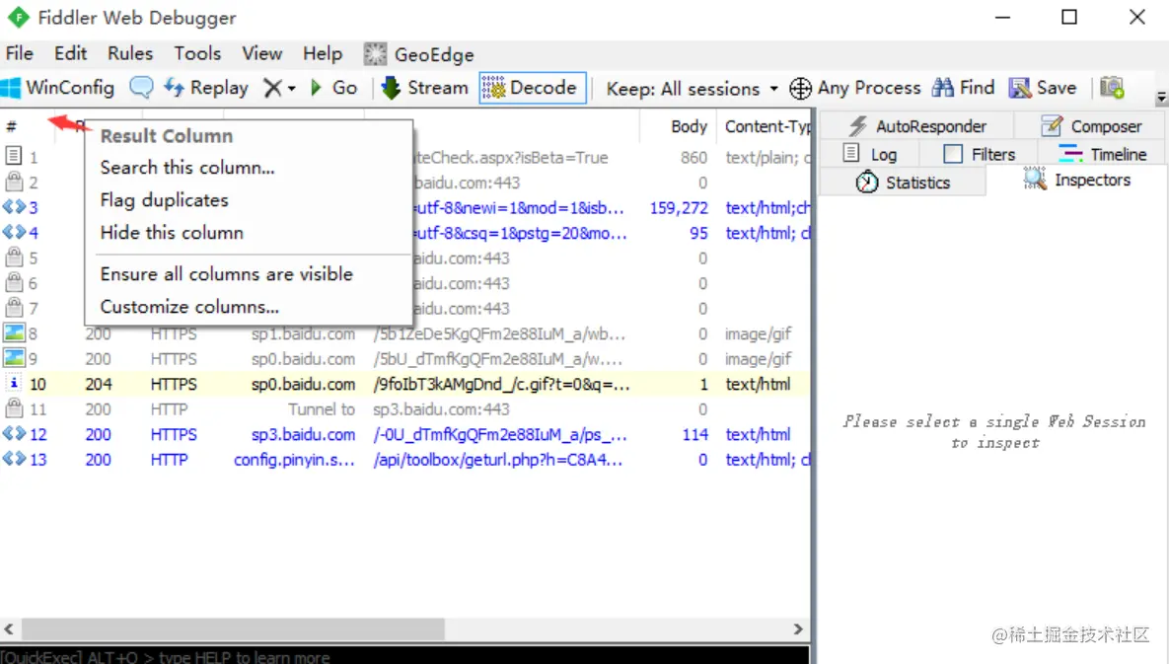This screenshot has height=664, width=1169.
Task: Switch to the Statistics tab
Action: coord(903,182)
